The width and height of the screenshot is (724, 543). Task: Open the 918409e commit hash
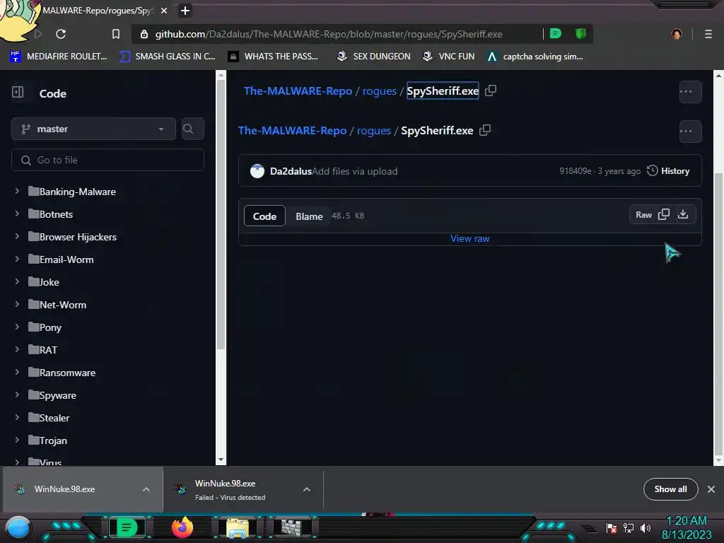[575, 171]
